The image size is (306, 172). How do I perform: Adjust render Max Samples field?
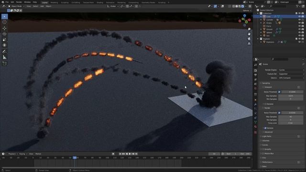click(291, 117)
